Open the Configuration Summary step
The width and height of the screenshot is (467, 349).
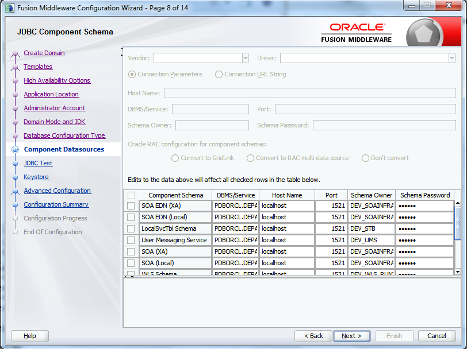56,204
